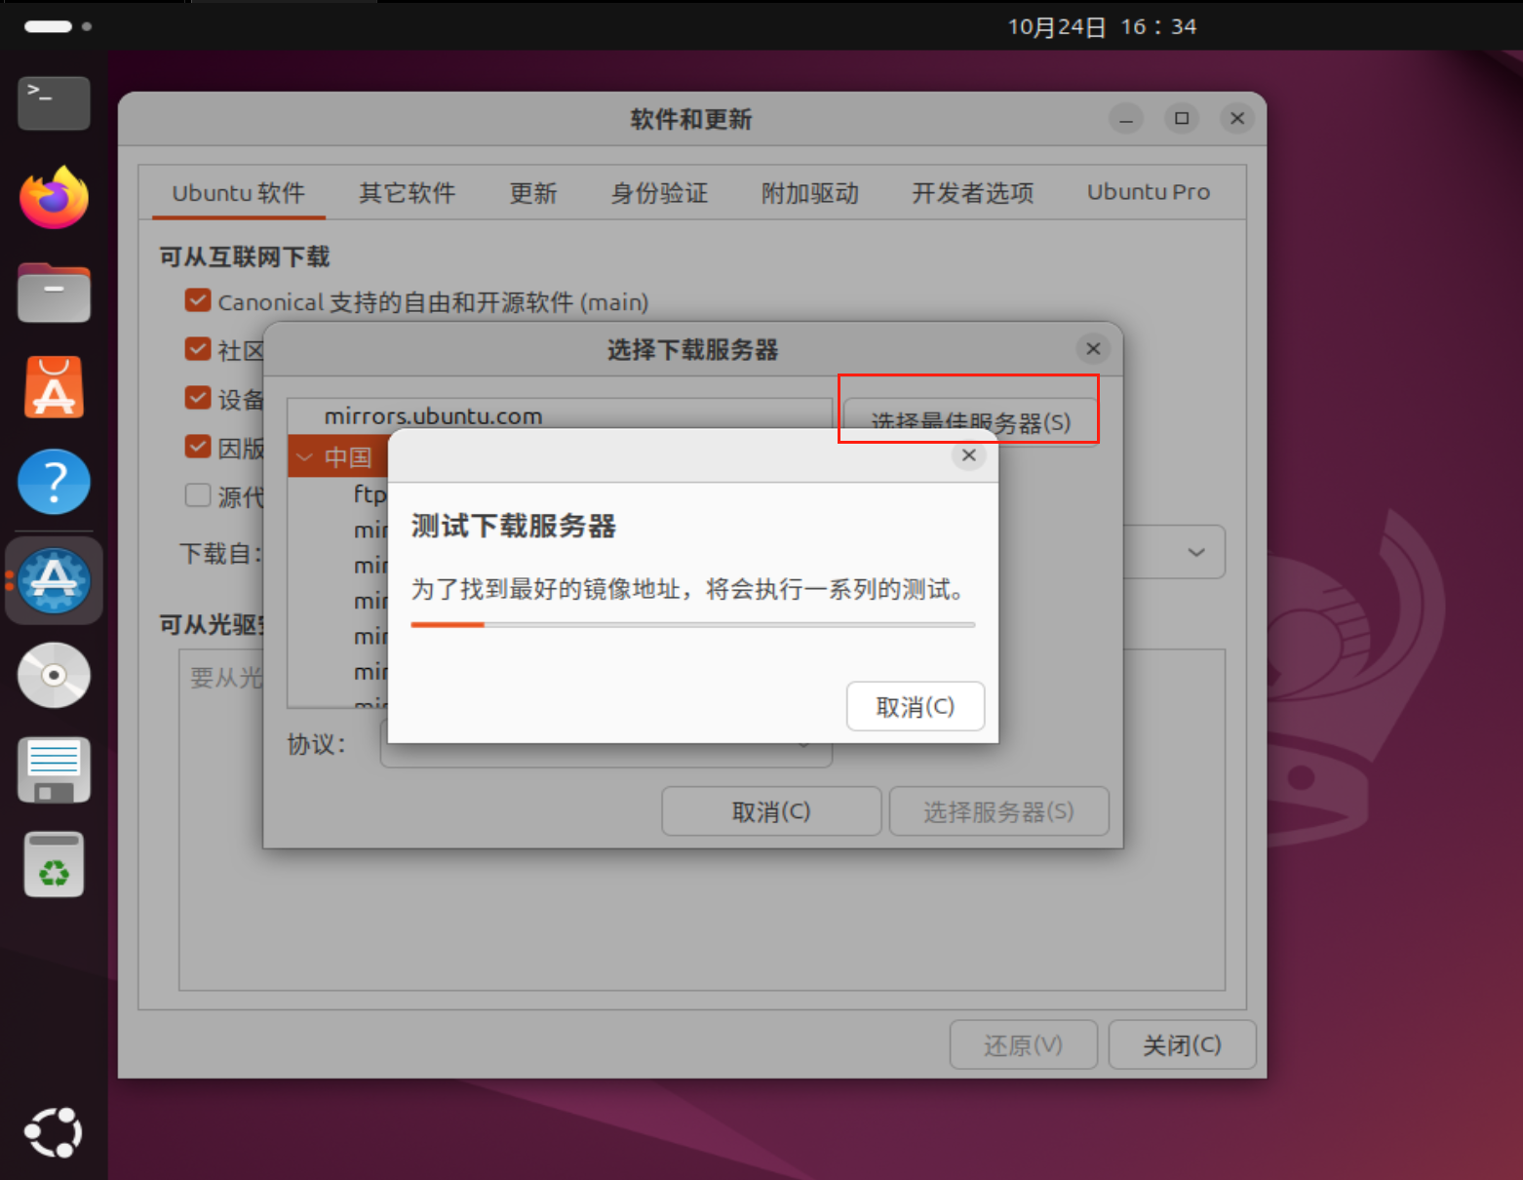Click the 选择服务器(S) button
The width and height of the screenshot is (1523, 1180).
[998, 811]
